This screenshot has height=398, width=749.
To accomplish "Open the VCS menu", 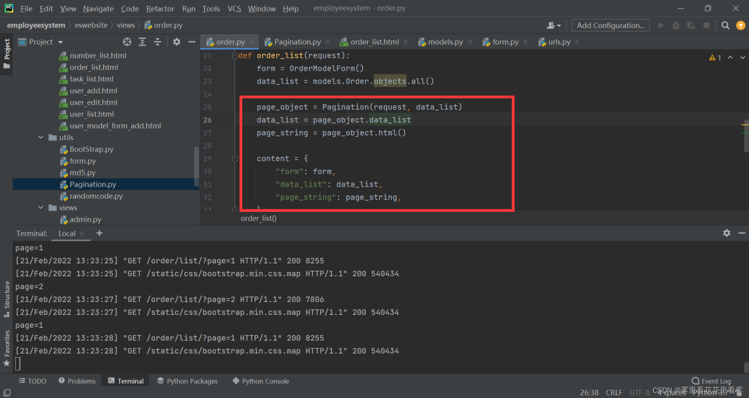I will [x=234, y=9].
